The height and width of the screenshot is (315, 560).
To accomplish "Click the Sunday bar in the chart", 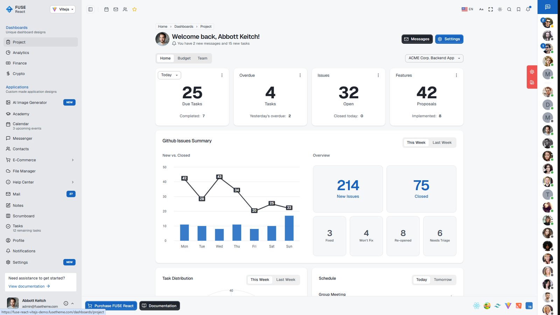I will point(289,228).
